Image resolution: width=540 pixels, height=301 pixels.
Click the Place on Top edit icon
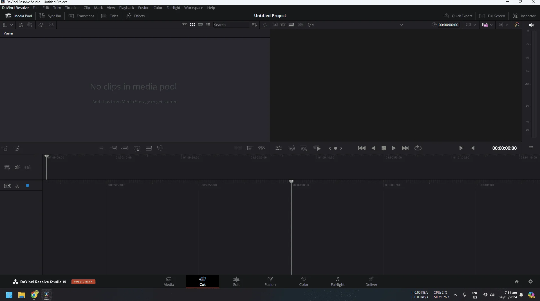(149, 148)
